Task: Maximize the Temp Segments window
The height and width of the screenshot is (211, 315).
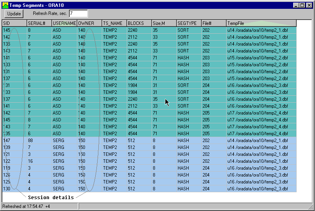Action: tap(302, 5)
